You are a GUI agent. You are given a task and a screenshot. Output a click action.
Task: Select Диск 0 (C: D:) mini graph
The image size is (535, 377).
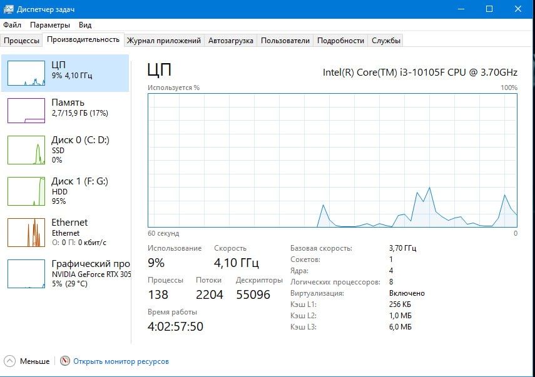pyautogui.click(x=26, y=150)
